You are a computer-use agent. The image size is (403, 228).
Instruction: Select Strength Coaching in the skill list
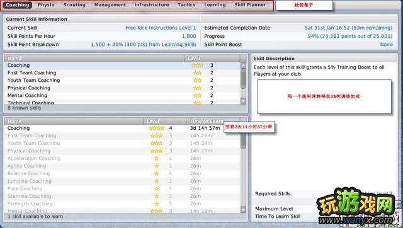click(123, 203)
